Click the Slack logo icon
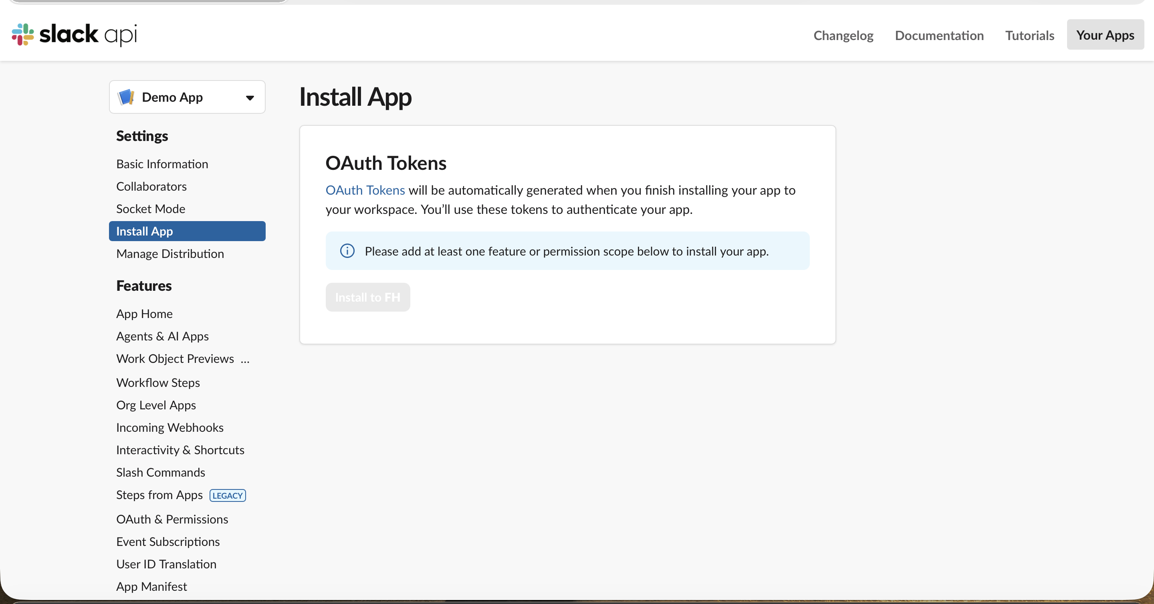The image size is (1154, 604). click(x=23, y=34)
